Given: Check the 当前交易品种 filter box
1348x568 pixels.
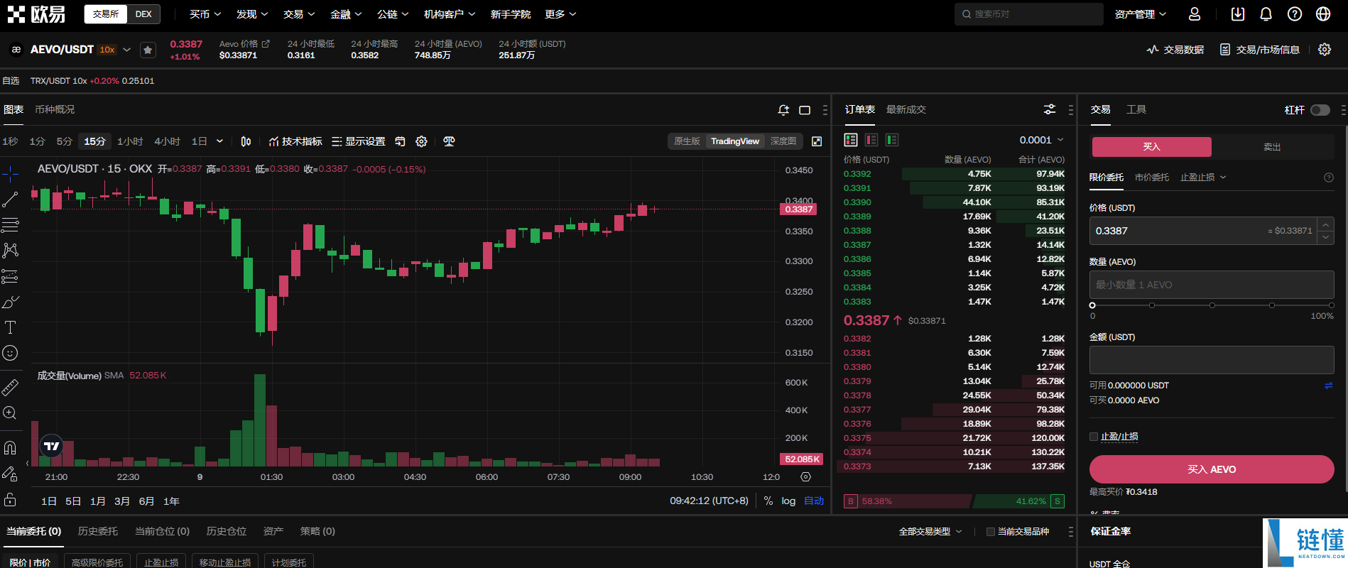Looking at the screenshot, I should pos(990,532).
